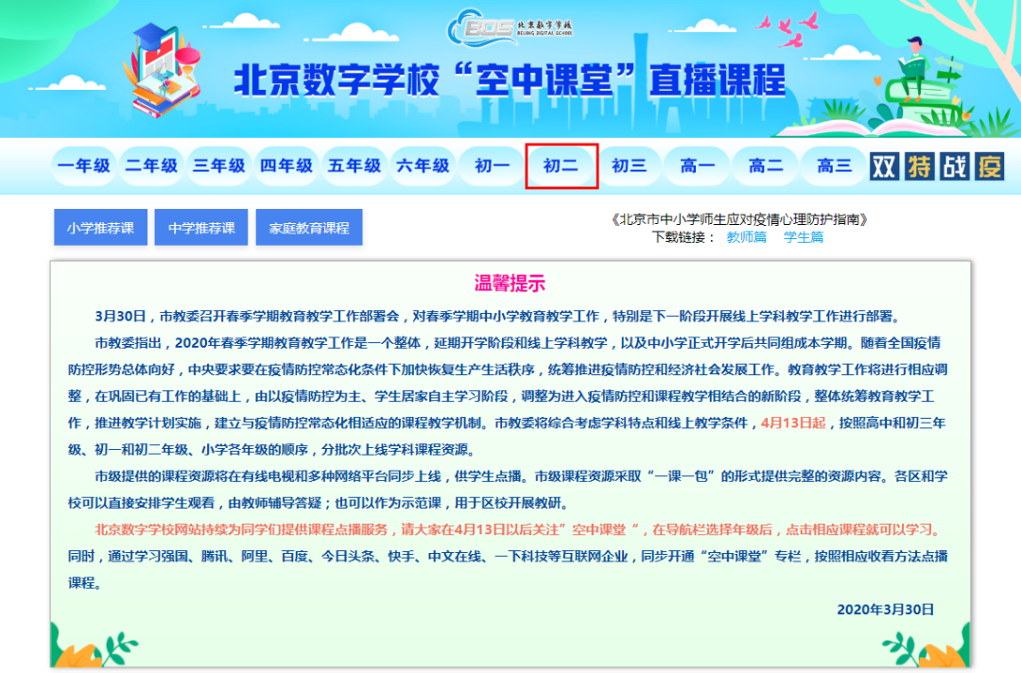The height and width of the screenshot is (673, 1021).
Task: Open the 家庭教育课程 button
Action: 309,228
